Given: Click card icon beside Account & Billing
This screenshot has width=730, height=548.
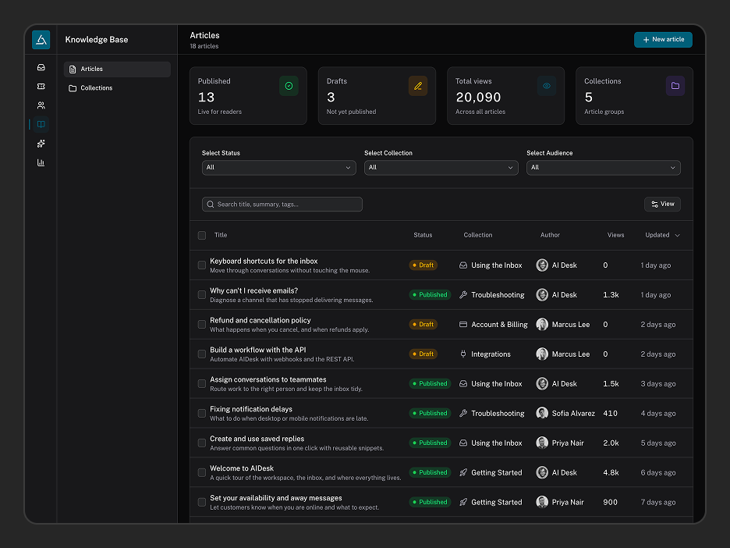Looking at the screenshot, I should (463, 324).
